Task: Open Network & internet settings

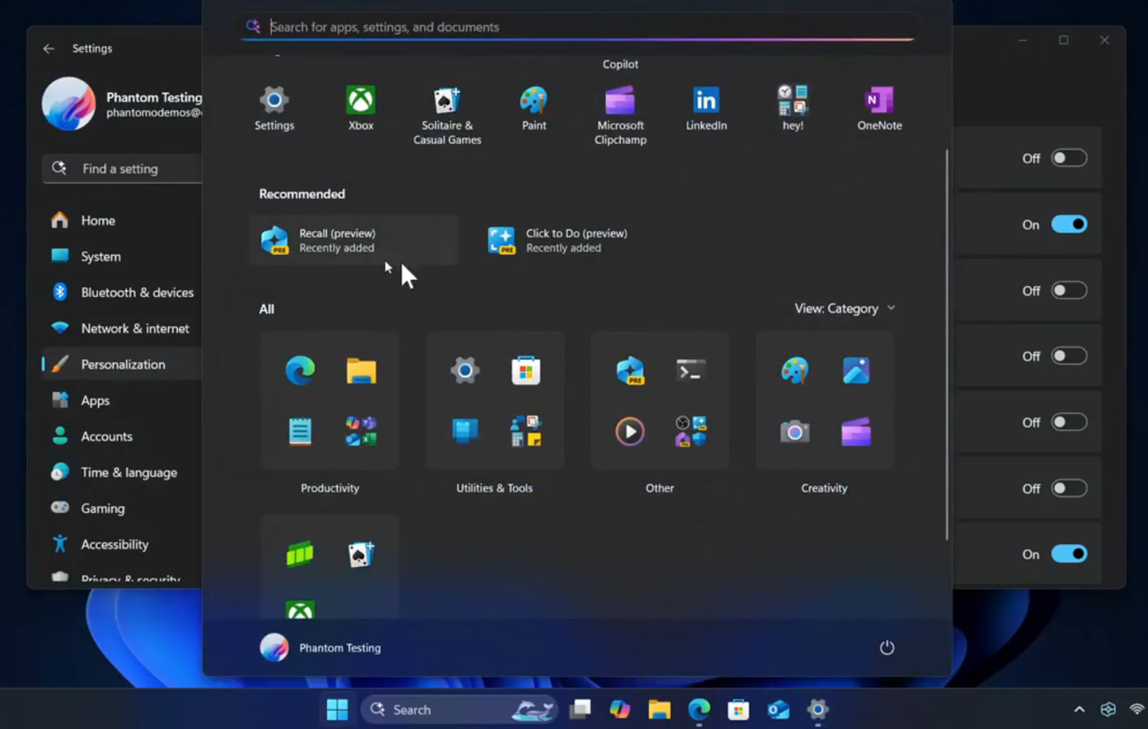Action: pos(122,328)
